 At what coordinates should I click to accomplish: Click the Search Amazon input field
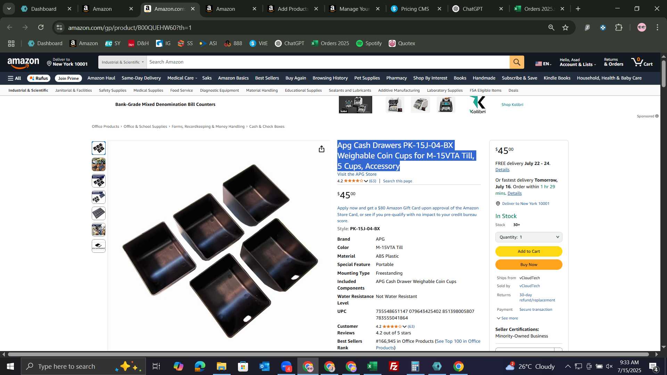(328, 62)
